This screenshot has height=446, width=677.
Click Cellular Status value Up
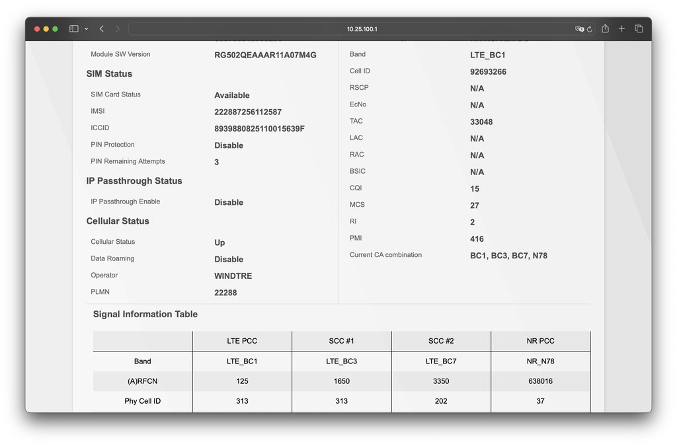click(x=219, y=242)
